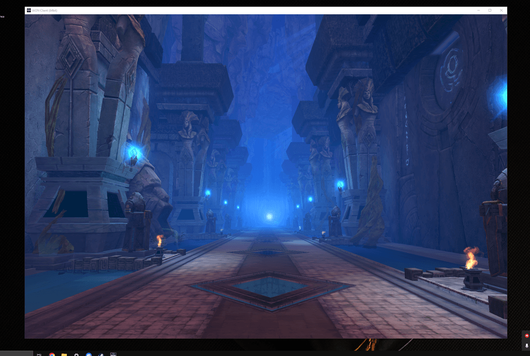Click the red icon in system tray popup
The height and width of the screenshot is (356, 530).
coord(526,336)
